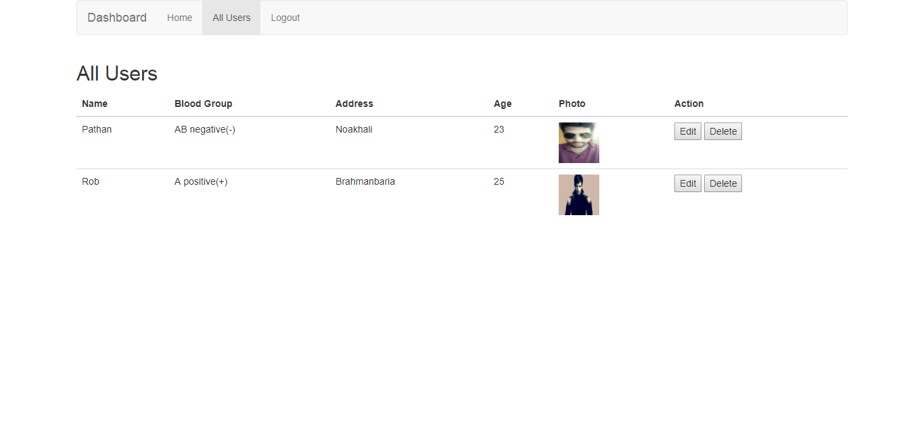The width and height of the screenshot is (924, 431).
Task: Select the name Rob in the table
Action: click(90, 181)
